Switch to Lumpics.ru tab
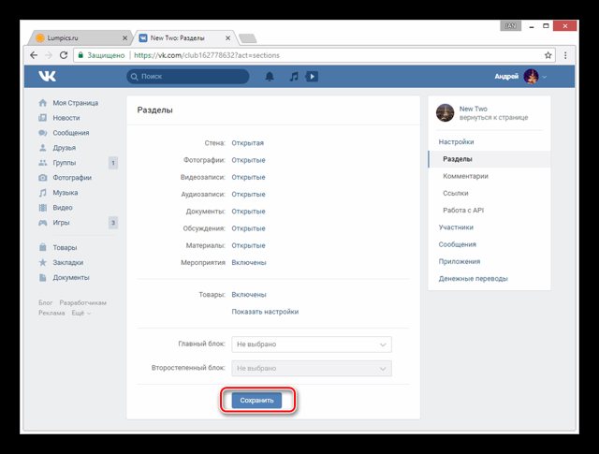Viewport: 599px width, 454px height. coord(80,38)
